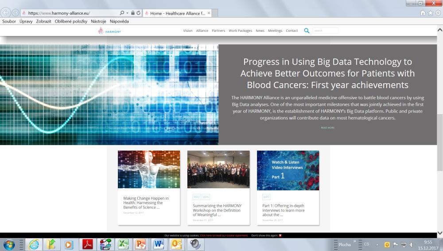Click the HARMONY logo in site header

point(109,31)
